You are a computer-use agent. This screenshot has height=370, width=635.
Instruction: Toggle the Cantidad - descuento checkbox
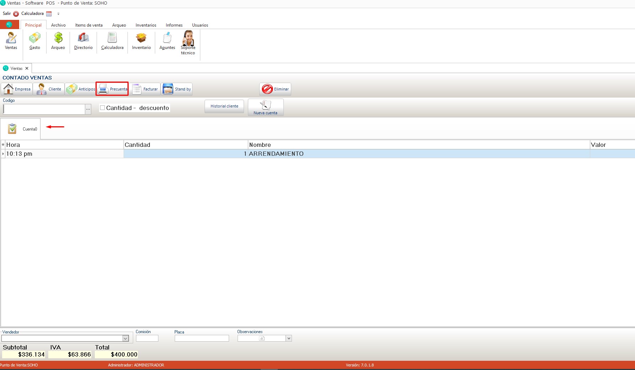pyautogui.click(x=103, y=108)
